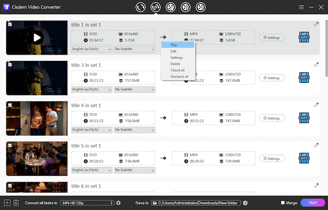Click the trash icon in bottom bar
The height and width of the screenshot is (210, 328).
(x=16, y=203)
